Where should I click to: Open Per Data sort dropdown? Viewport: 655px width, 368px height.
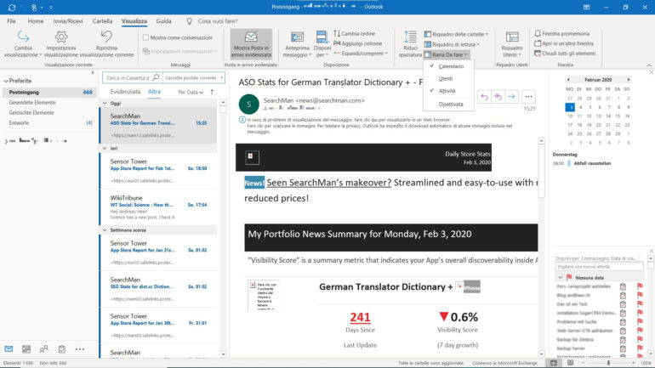pos(191,92)
